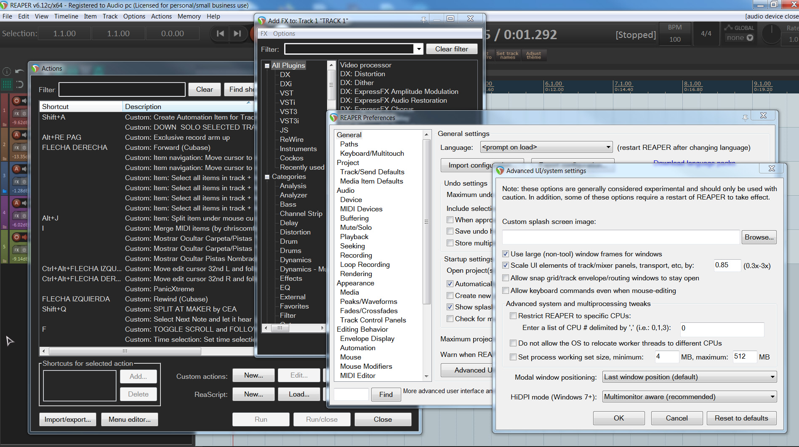Toggle the red speaker icon on track 5
The width and height of the screenshot is (799, 447).
tap(24, 237)
